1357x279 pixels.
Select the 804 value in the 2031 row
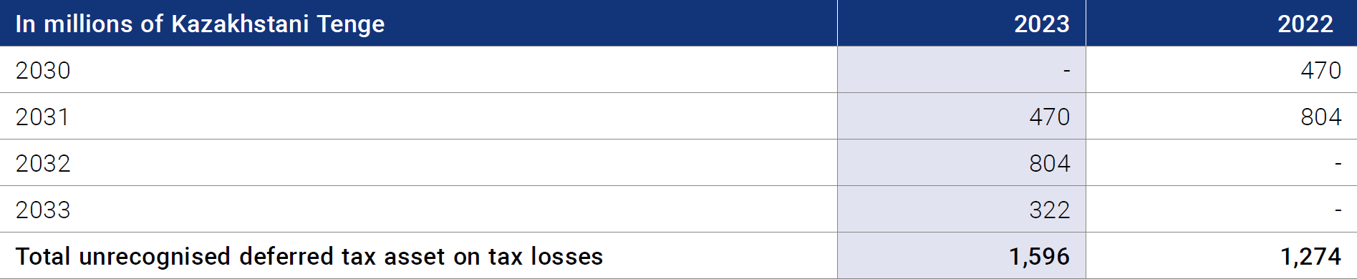pyautogui.click(x=1320, y=117)
